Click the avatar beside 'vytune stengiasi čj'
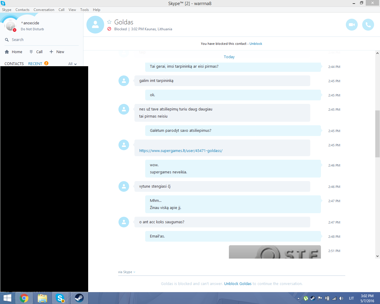This screenshot has height=304, width=380. point(124,186)
